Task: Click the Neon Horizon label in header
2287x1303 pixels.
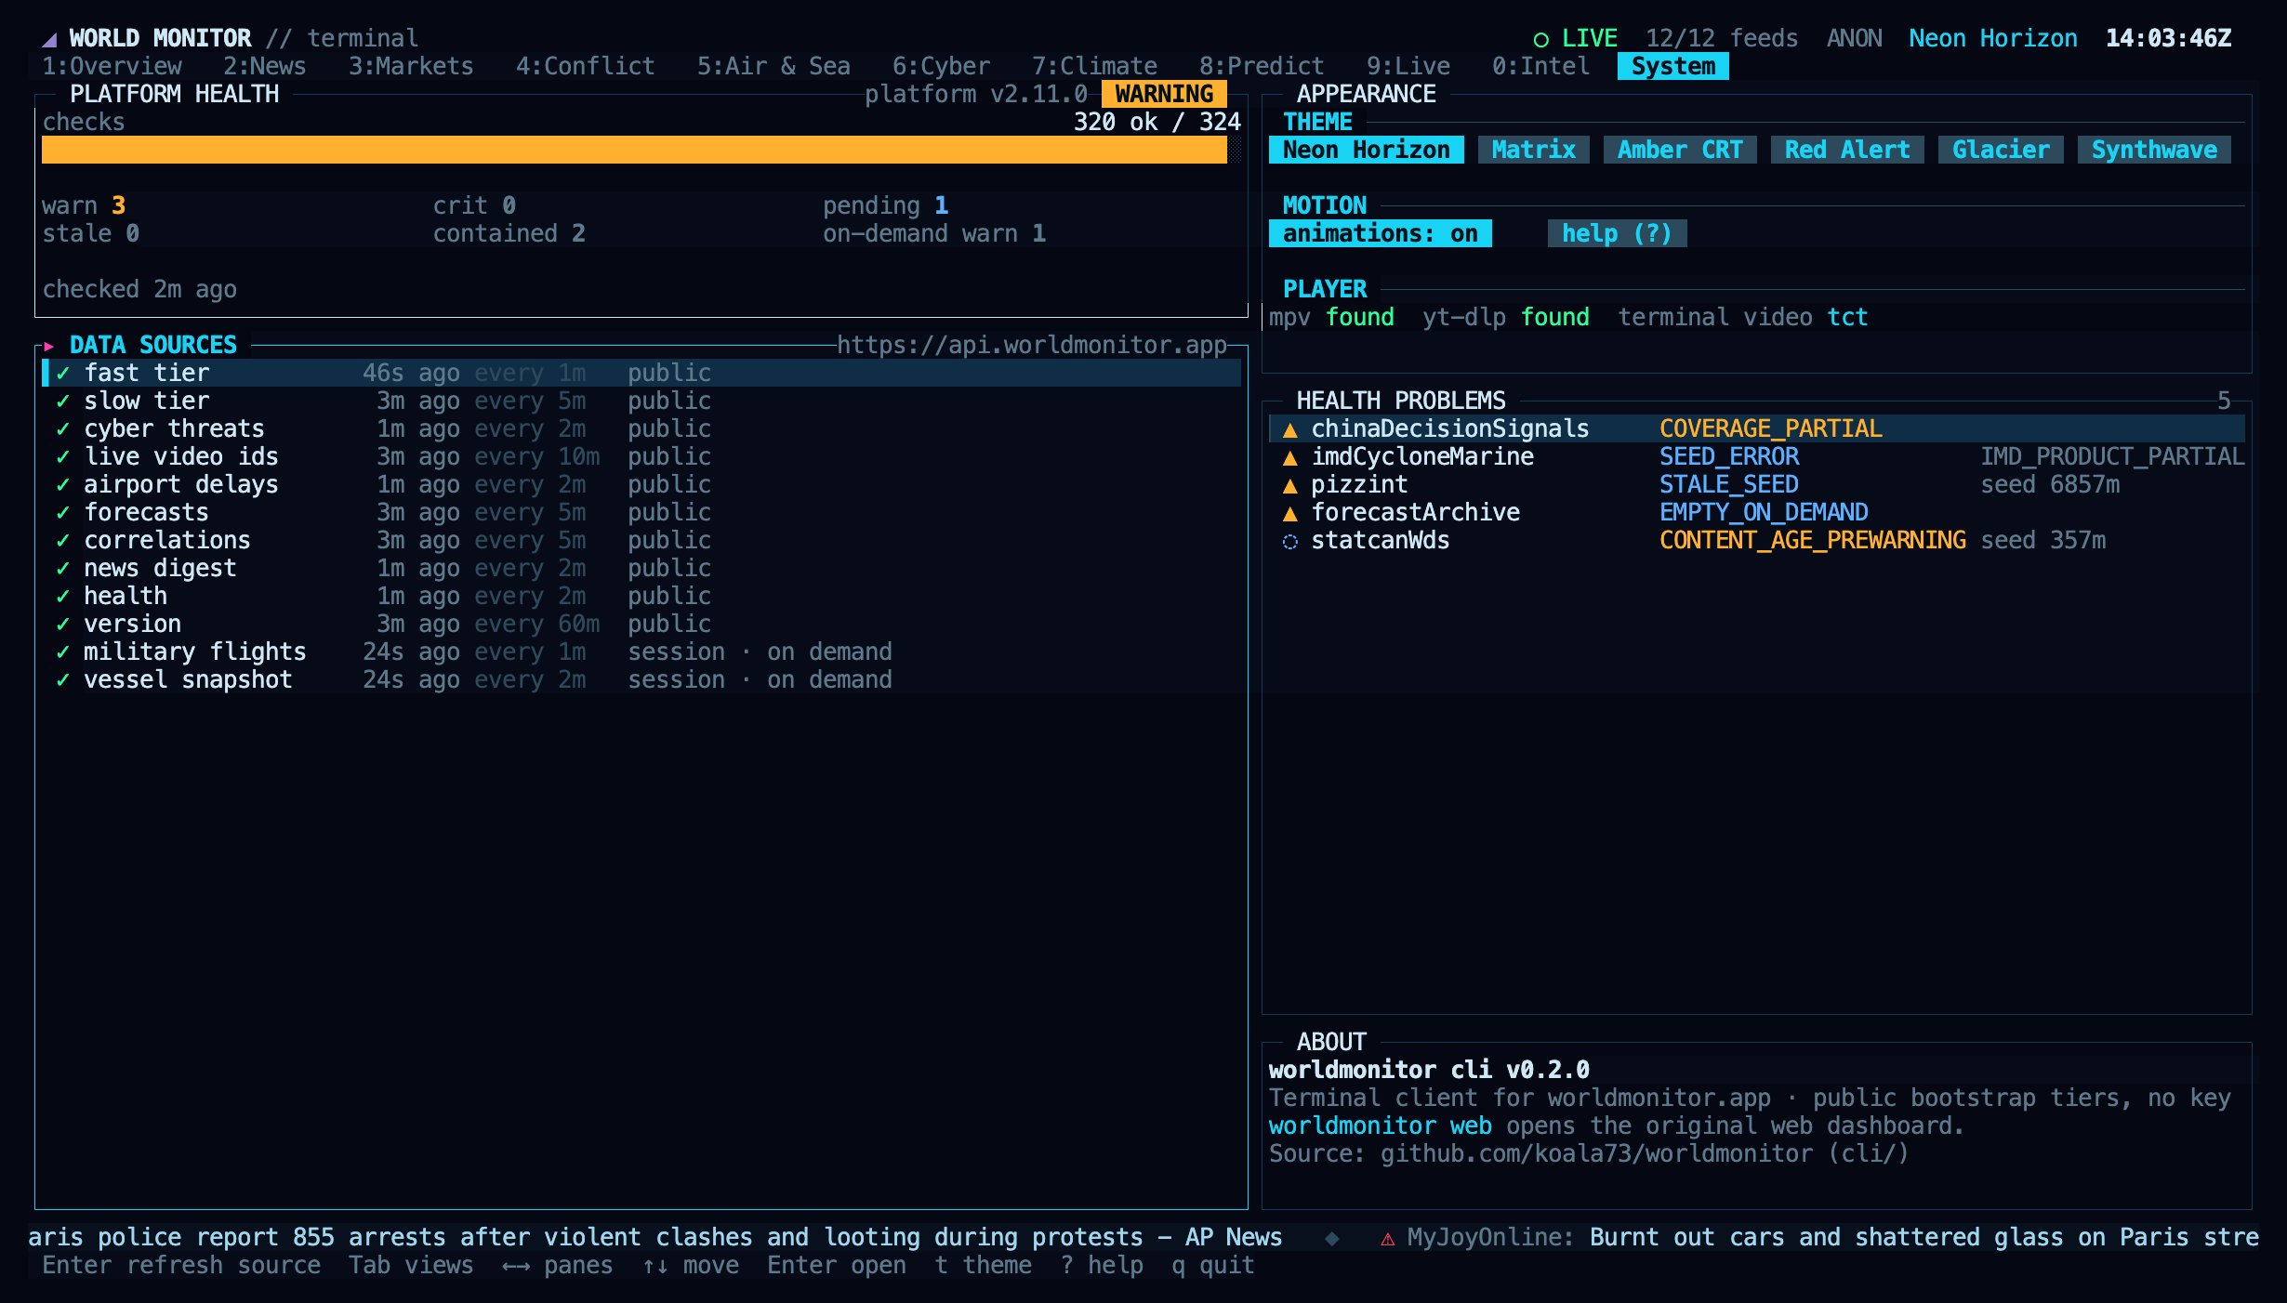Action: (1992, 38)
